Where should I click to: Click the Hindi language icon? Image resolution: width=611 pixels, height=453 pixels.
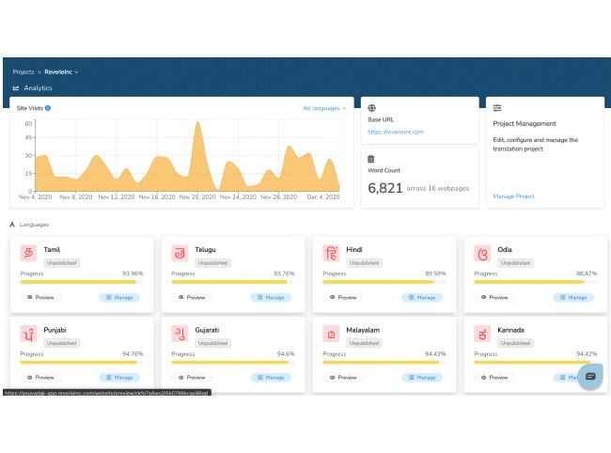coord(331,253)
